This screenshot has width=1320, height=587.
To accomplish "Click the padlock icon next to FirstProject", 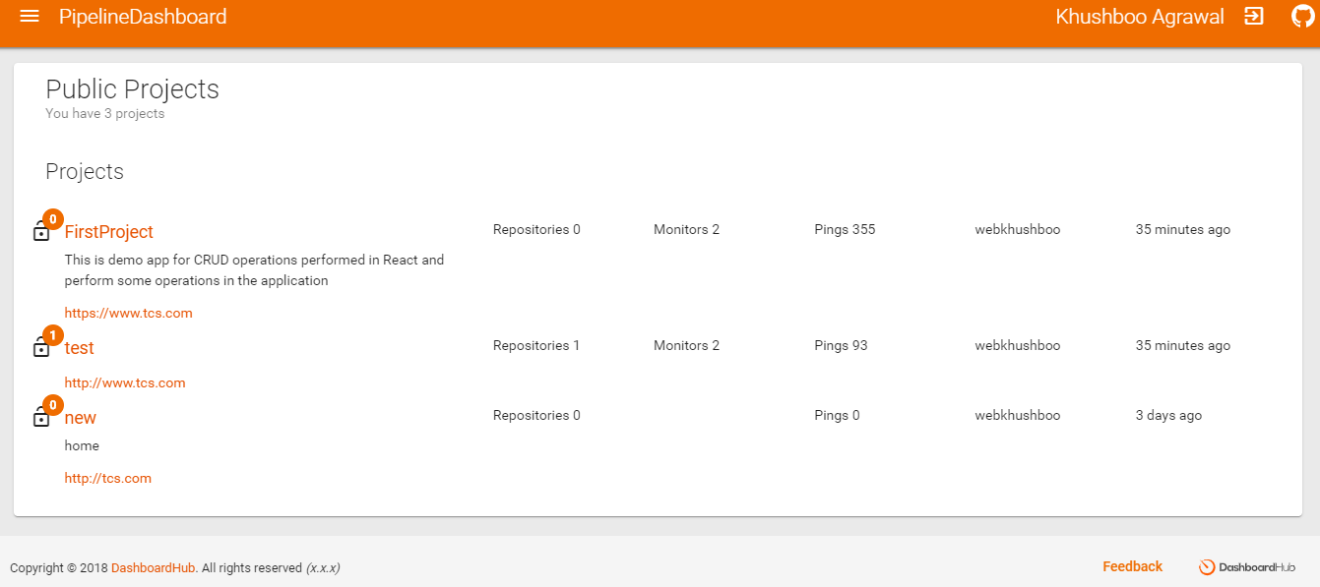I will tap(41, 232).
